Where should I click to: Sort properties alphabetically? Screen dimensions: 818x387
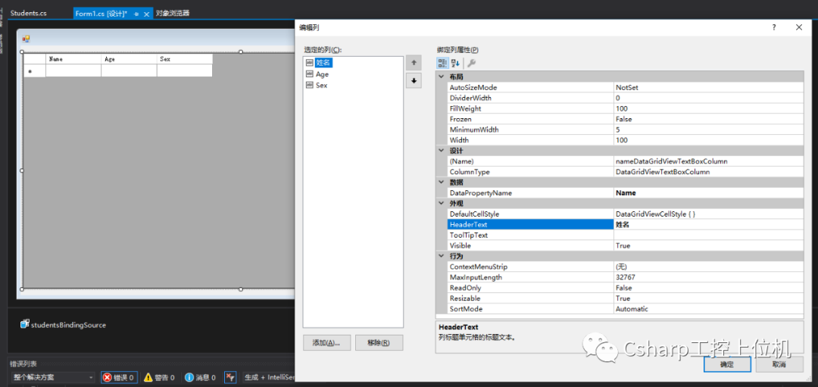455,63
